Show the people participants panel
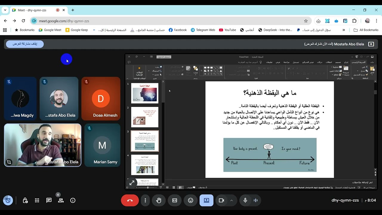Viewport: 382px width, 215px height. 61,200
